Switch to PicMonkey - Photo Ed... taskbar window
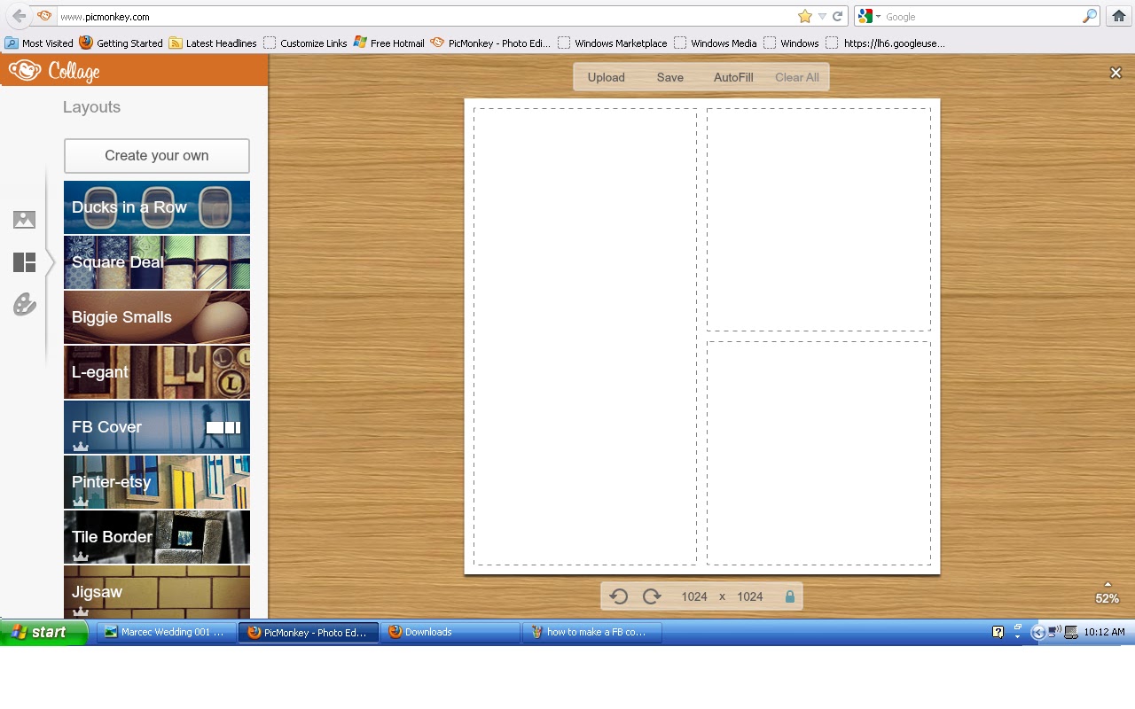This screenshot has height=709, width=1135. click(309, 632)
